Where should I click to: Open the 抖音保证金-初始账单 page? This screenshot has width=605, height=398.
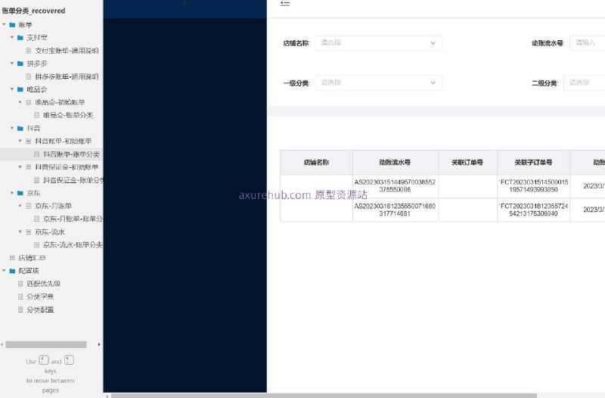(67, 167)
